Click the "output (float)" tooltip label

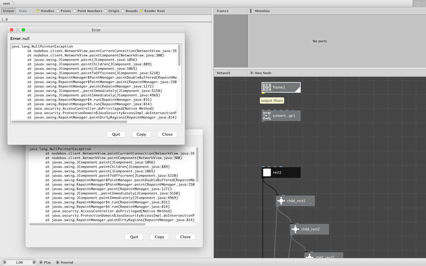[272, 100]
